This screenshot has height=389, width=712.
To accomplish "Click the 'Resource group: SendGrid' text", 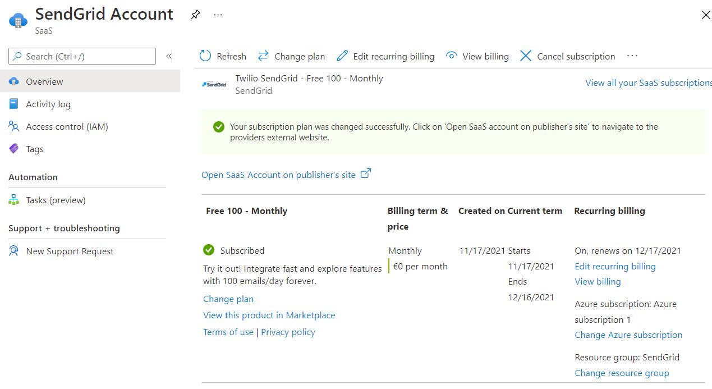I will [627, 357].
